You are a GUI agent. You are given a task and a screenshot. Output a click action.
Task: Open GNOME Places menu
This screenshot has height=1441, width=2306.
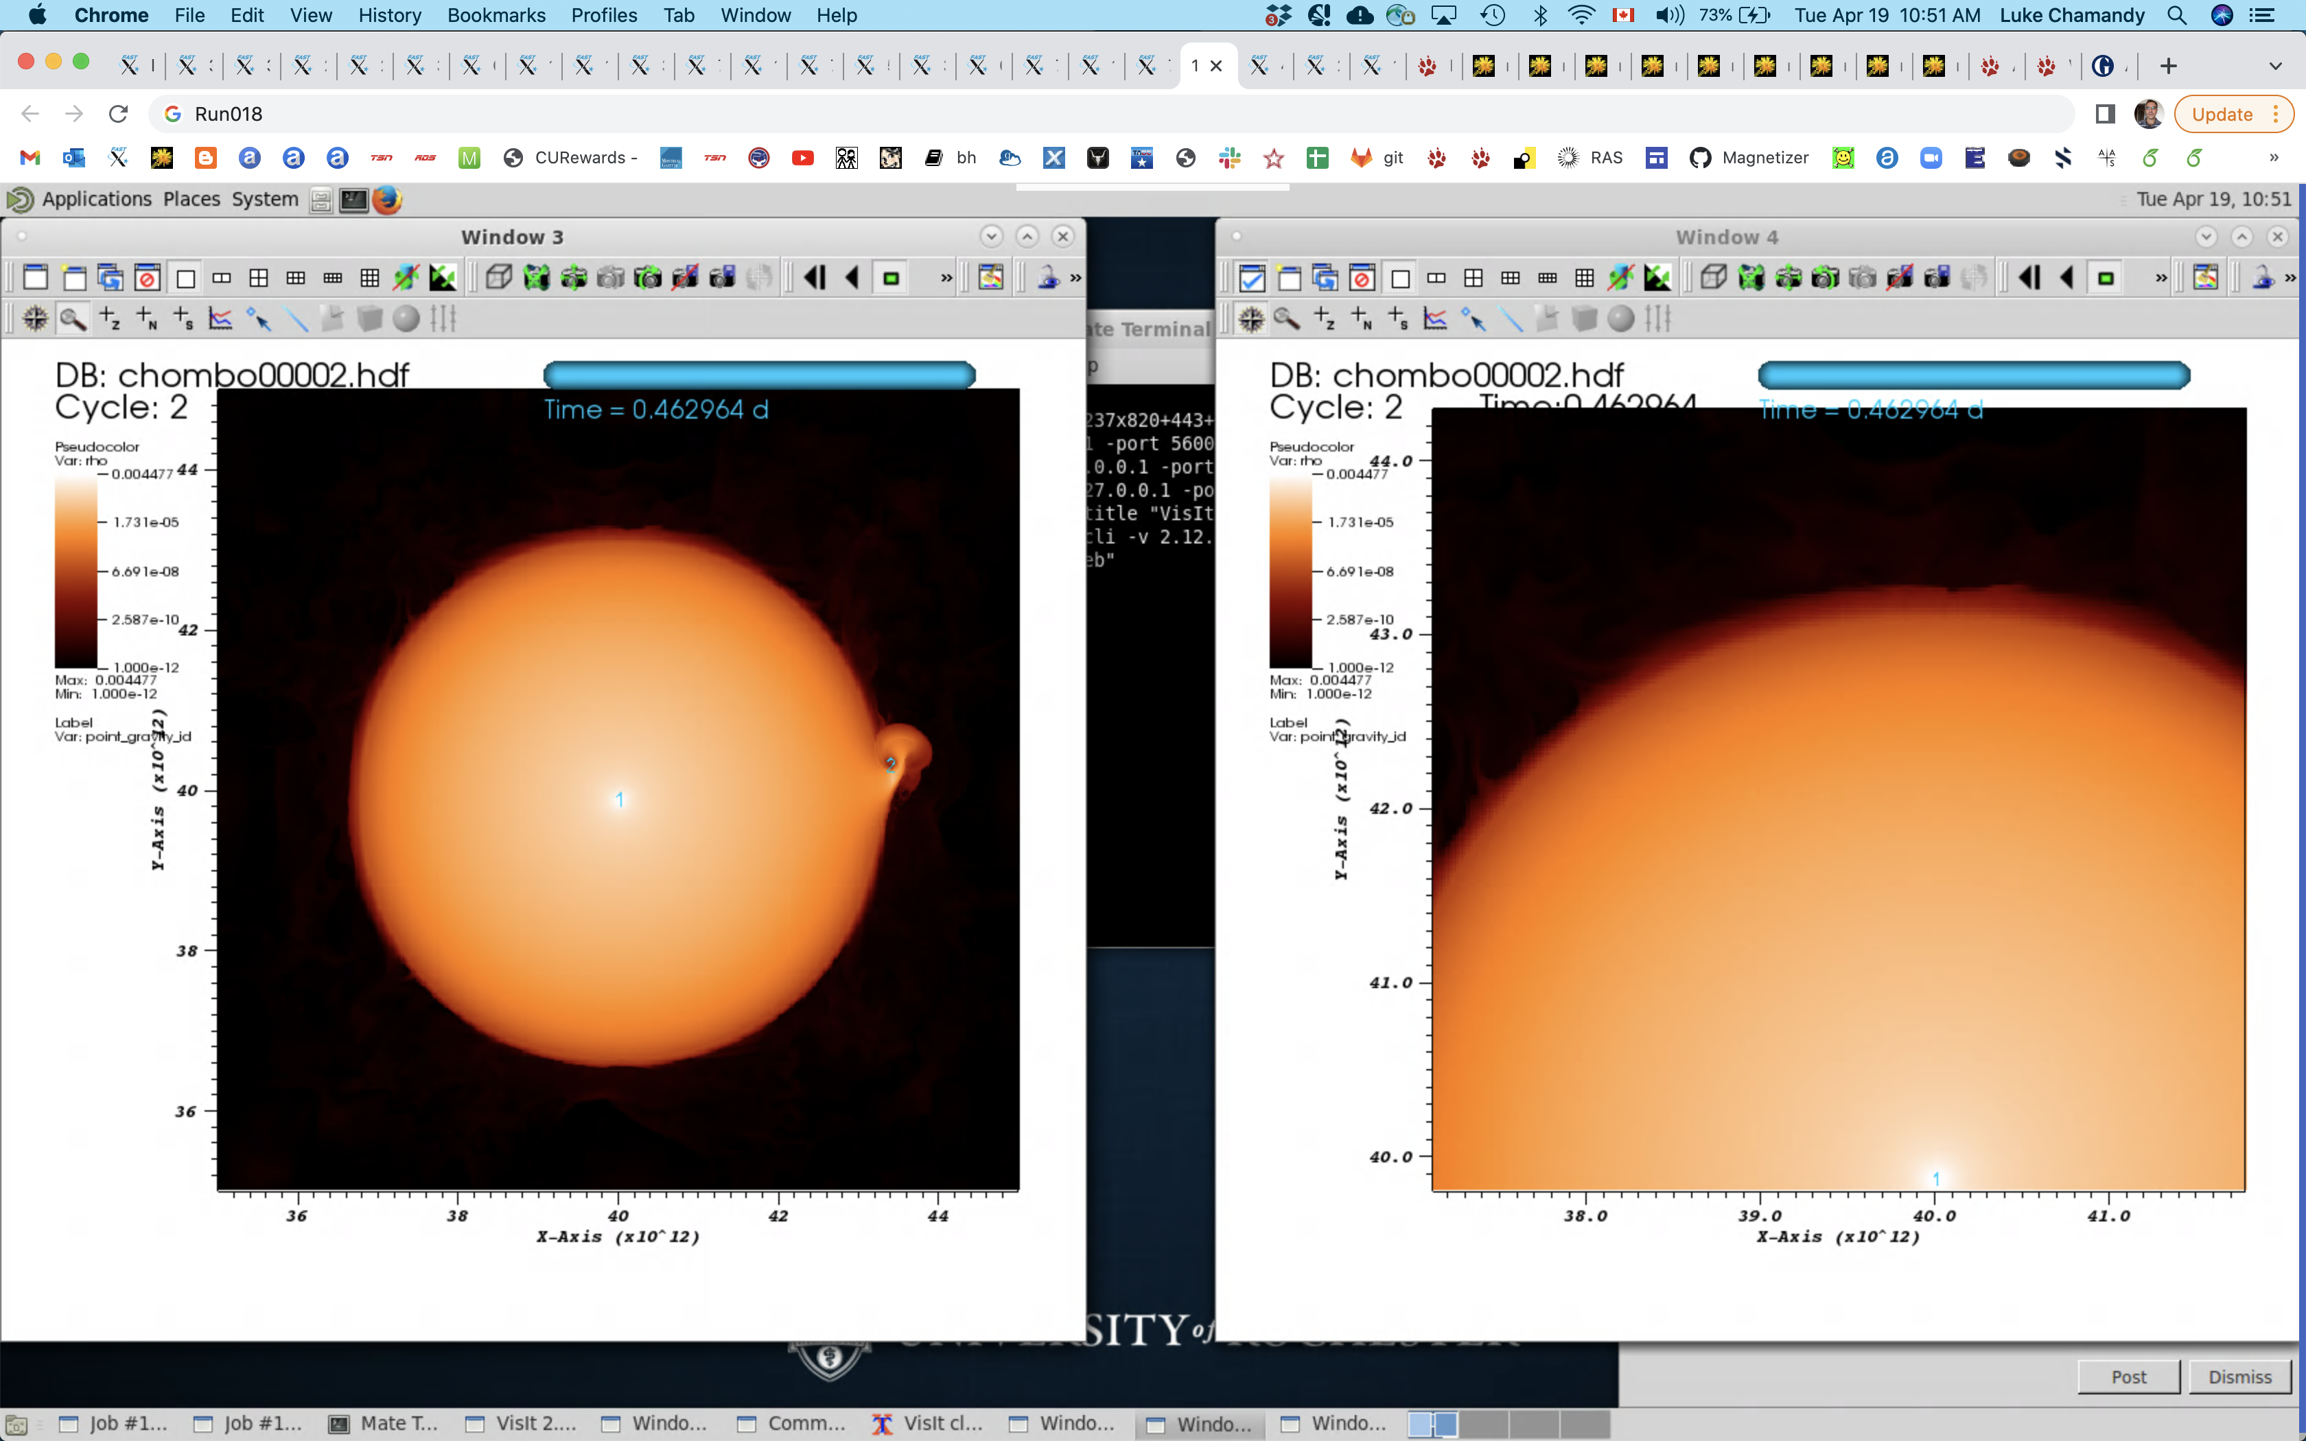(191, 199)
